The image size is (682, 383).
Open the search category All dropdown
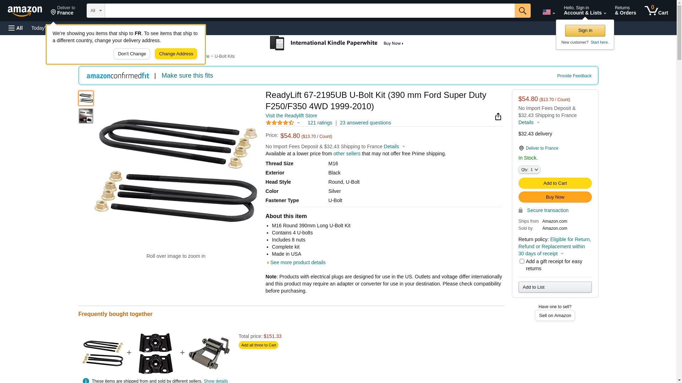[x=96, y=11]
